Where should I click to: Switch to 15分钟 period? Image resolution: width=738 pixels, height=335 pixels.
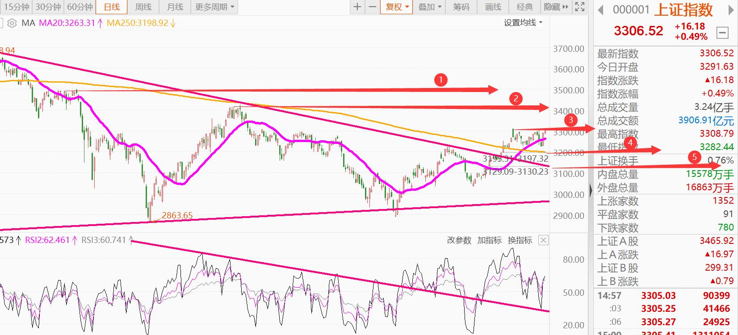[x=16, y=7]
